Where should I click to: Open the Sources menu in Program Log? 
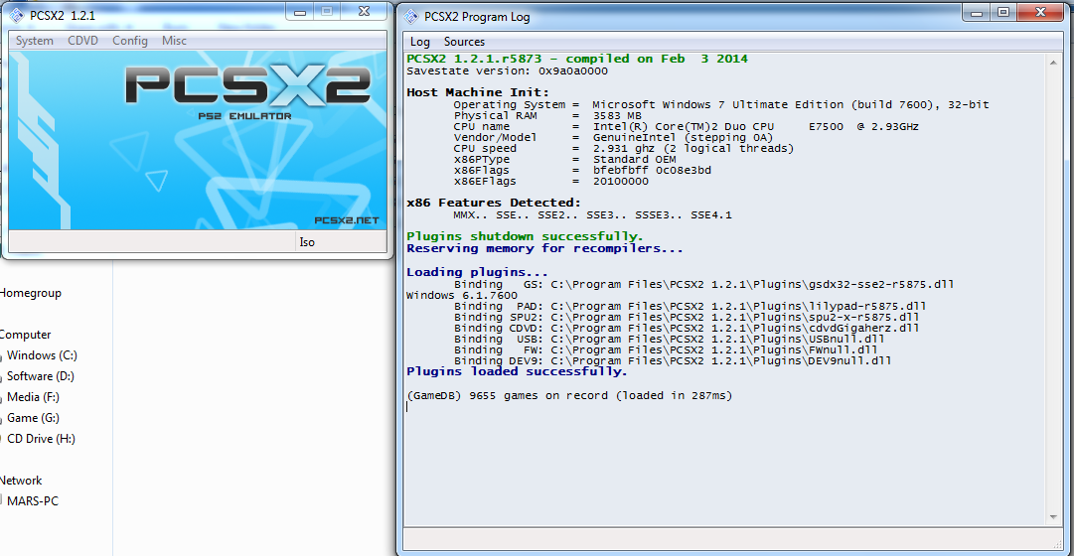(x=464, y=42)
